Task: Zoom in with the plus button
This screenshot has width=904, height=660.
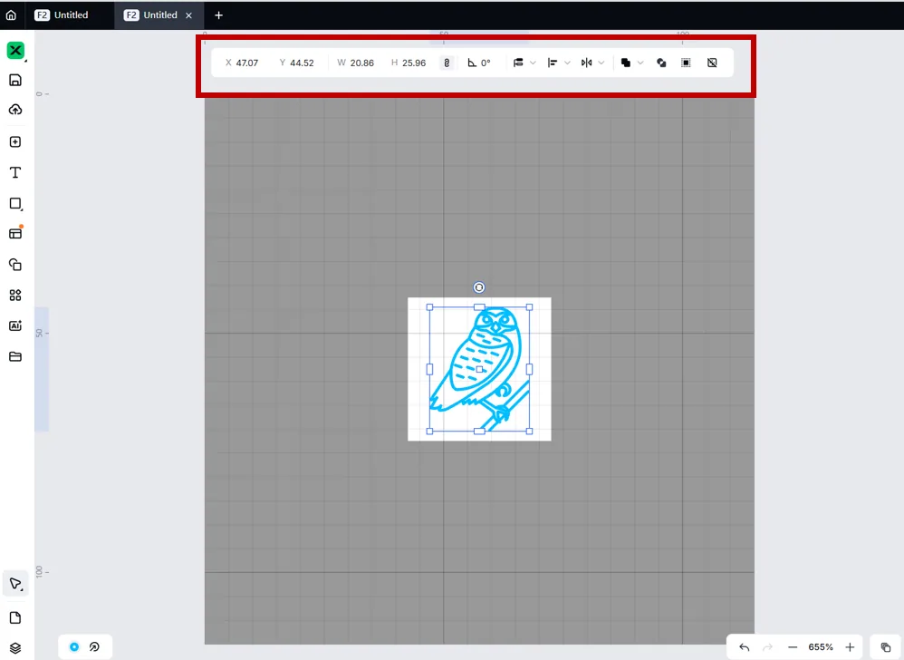Action: [850, 647]
